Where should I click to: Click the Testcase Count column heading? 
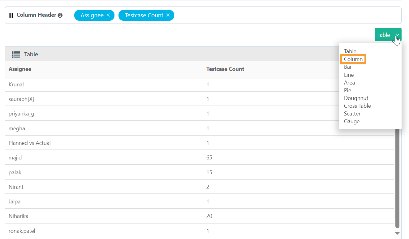click(225, 69)
